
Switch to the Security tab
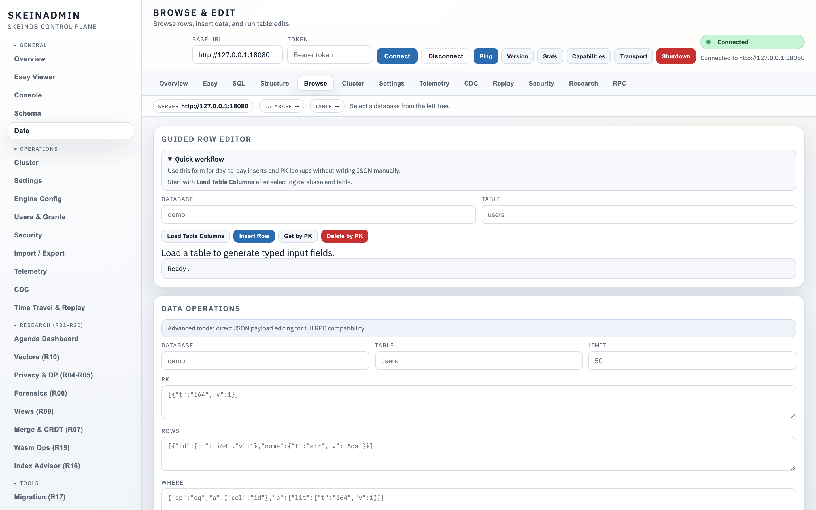pos(541,83)
